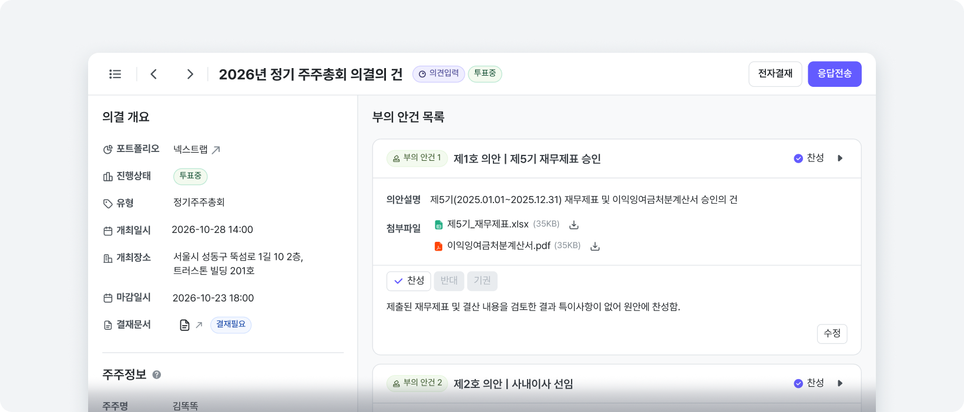The height and width of the screenshot is (412, 964).
Task: Click the 결재필요 badge
Action: pos(231,325)
